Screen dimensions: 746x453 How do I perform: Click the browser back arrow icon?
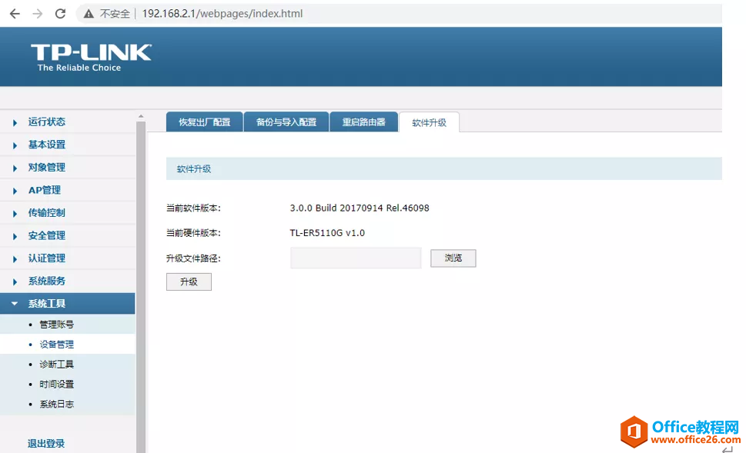(15, 14)
